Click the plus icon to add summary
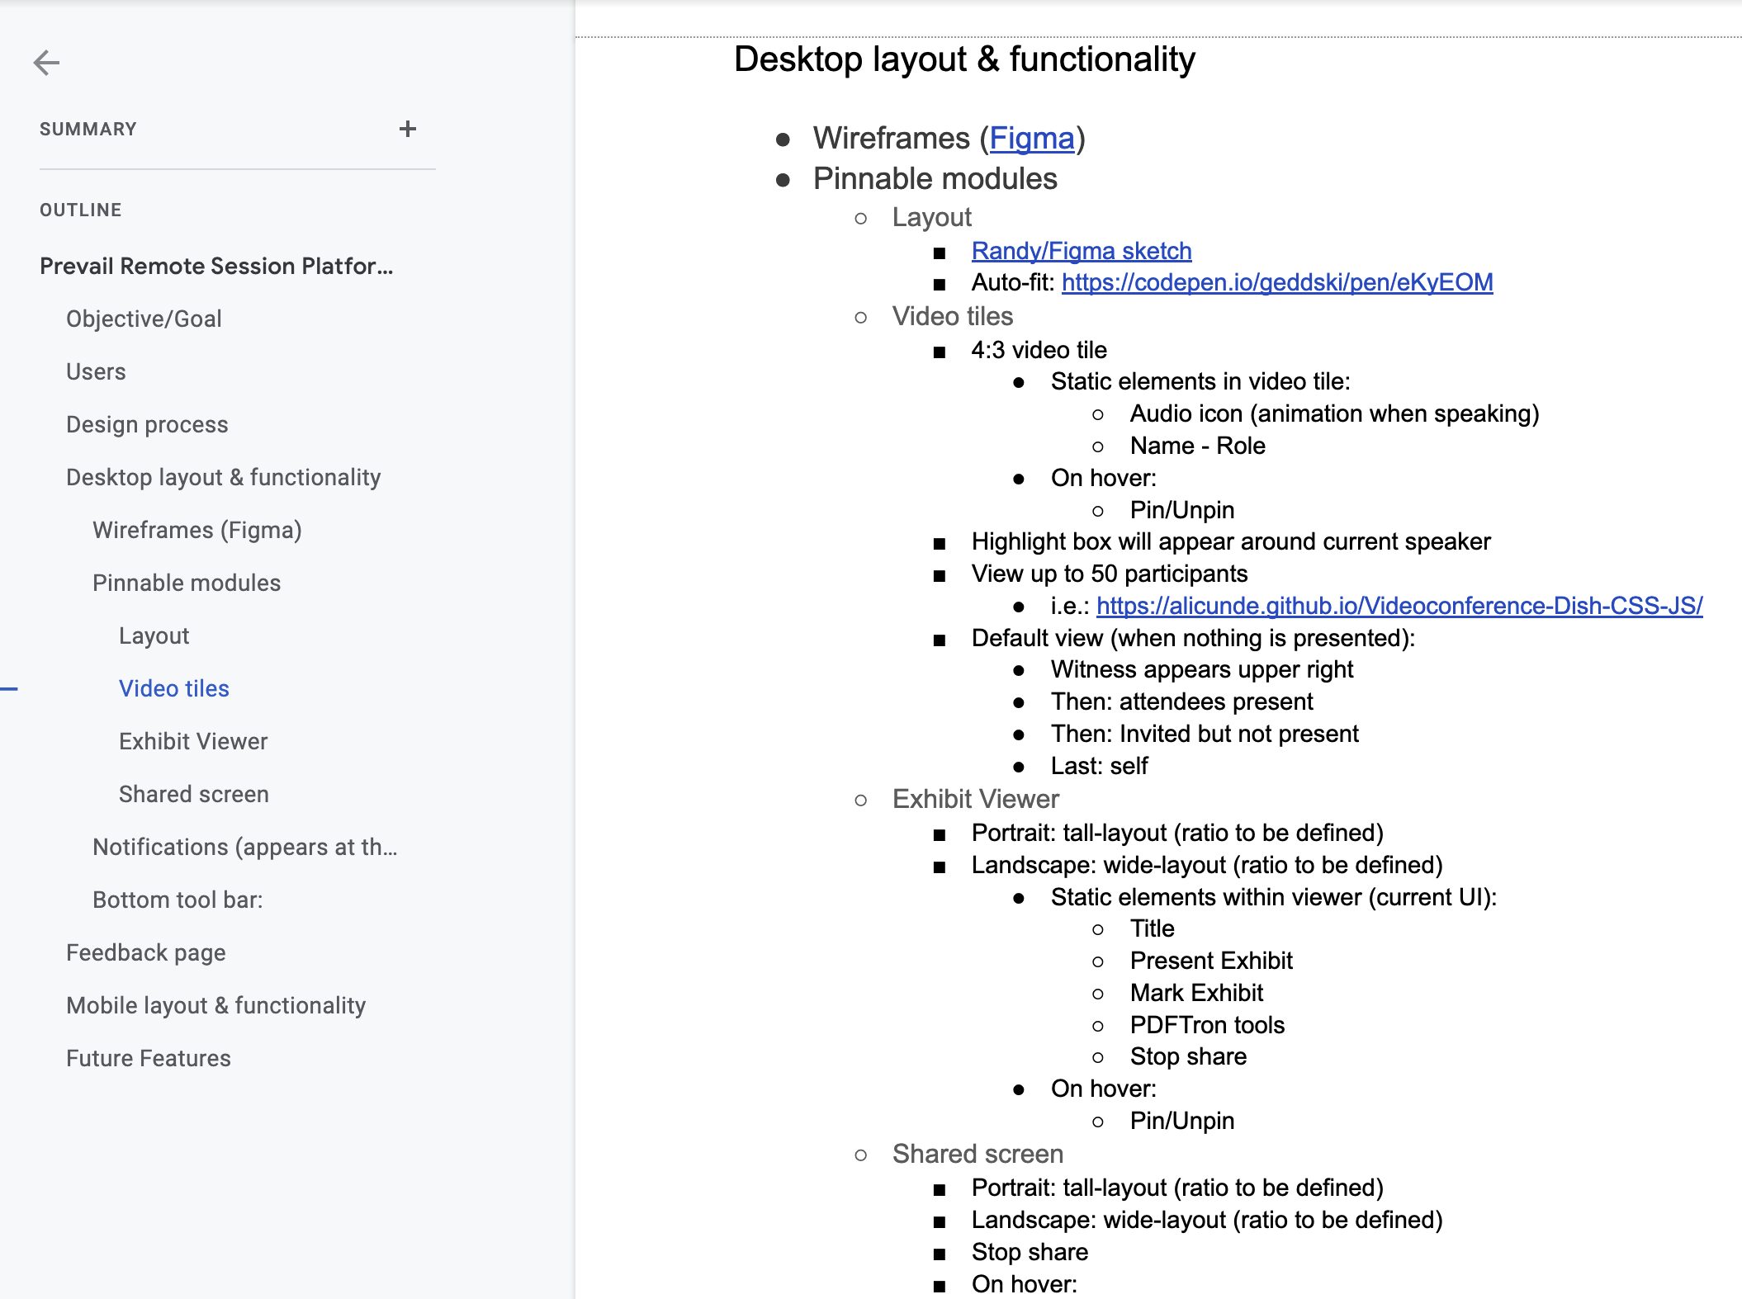Viewport: 1742px width, 1299px height. (407, 129)
